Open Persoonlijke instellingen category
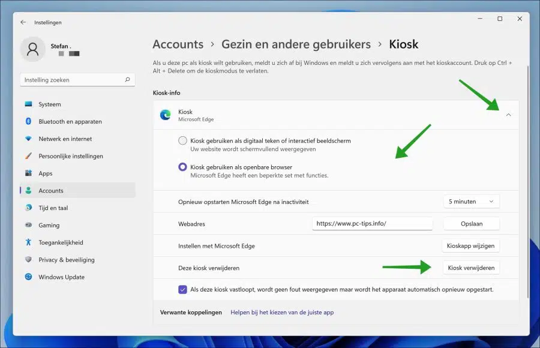This screenshot has width=540, height=348. point(77,156)
